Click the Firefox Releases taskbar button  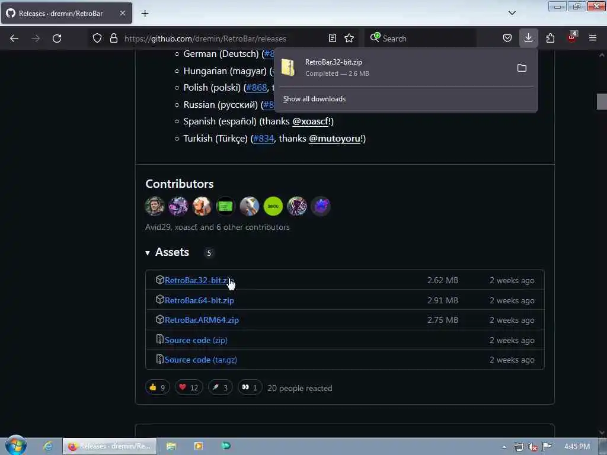click(x=110, y=446)
